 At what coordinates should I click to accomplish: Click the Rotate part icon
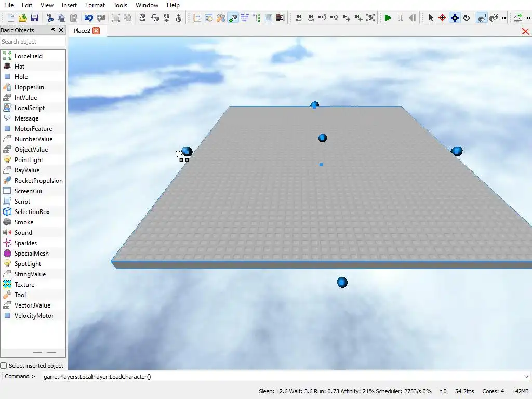point(142,18)
